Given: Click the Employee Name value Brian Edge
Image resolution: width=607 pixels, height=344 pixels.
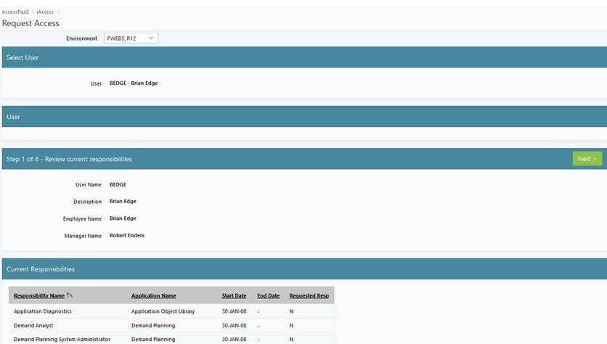Looking at the screenshot, I should [x=123, y=218].
